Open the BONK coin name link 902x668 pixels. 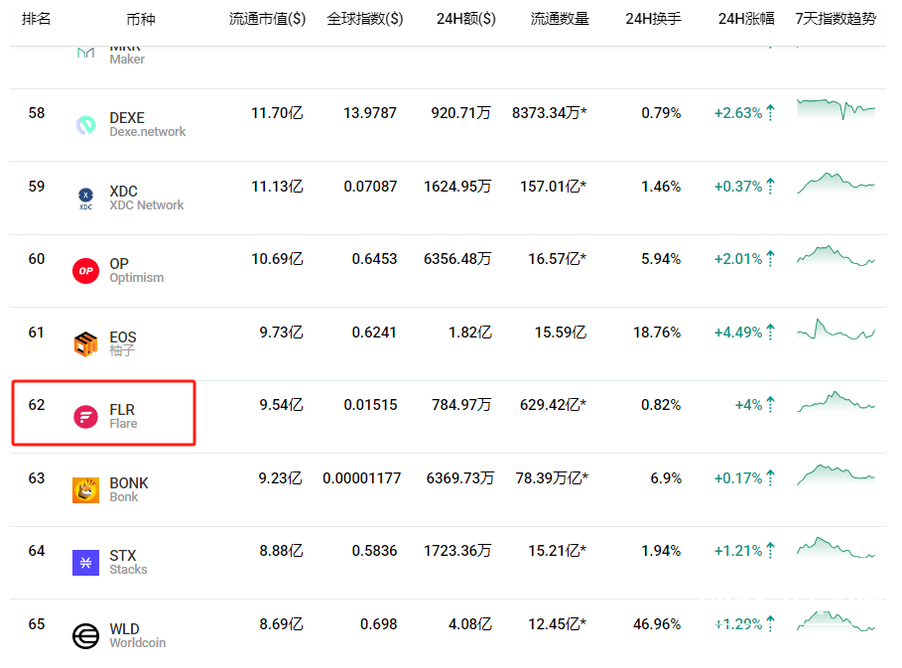[x=128, y=483]
